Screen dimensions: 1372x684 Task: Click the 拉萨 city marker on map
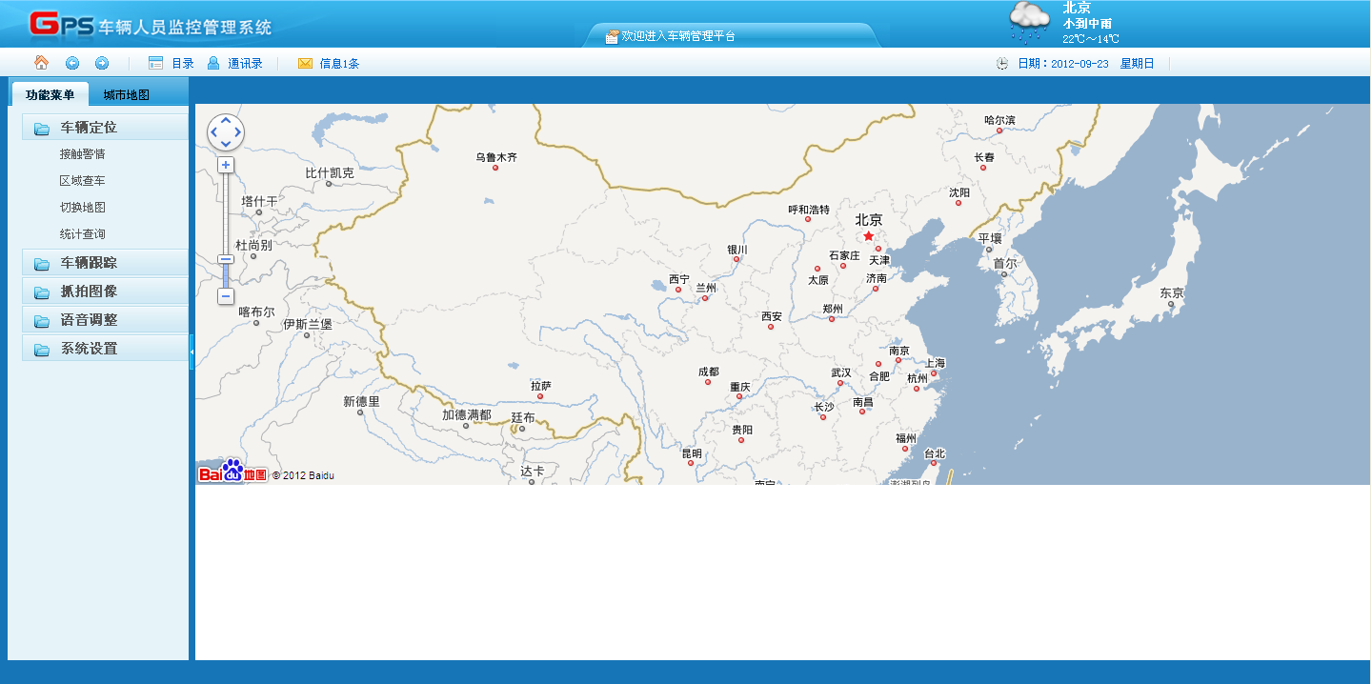pos(540,396)
